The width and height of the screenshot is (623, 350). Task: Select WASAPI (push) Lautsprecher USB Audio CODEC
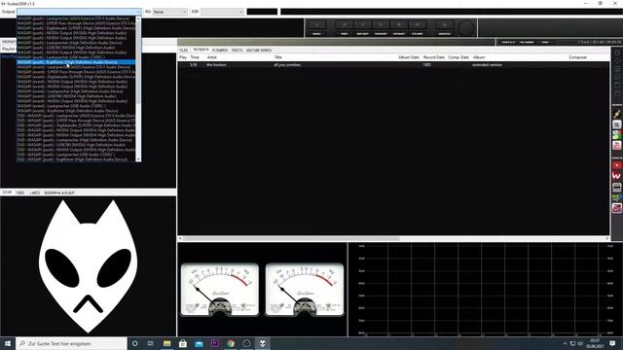76,57
